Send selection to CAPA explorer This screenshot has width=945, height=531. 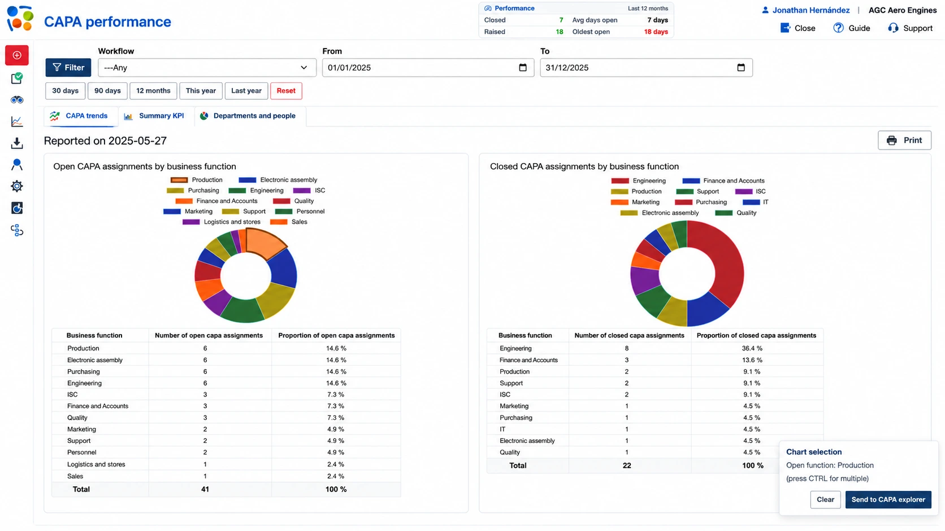point(888,499)
